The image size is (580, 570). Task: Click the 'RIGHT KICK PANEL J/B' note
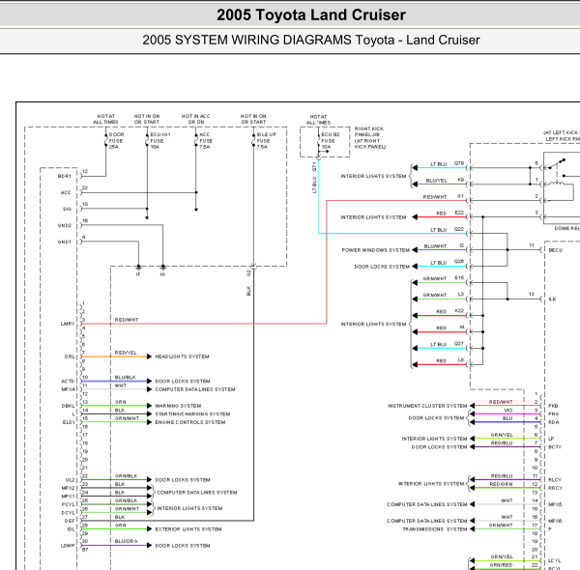[369, 137]
